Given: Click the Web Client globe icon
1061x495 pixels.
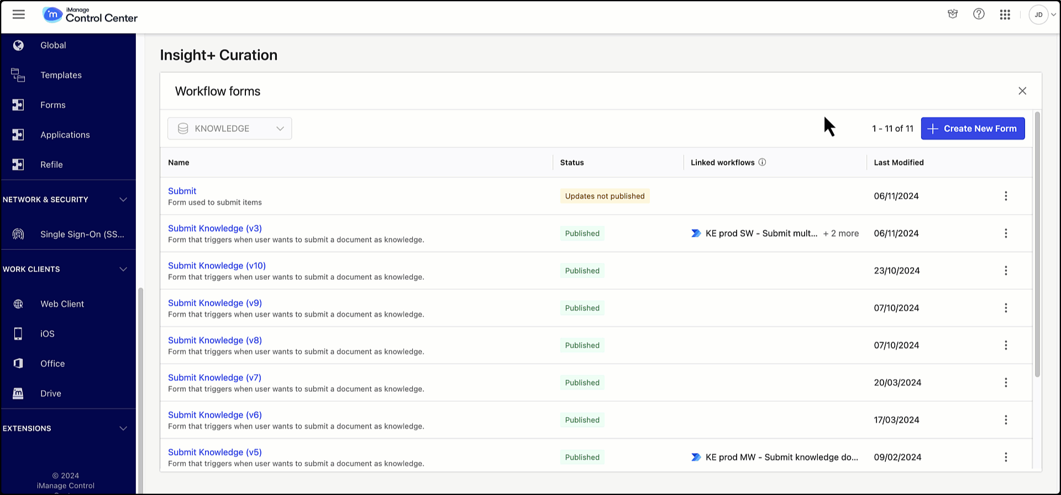Looking at the screenshot, I should point(18,304).
